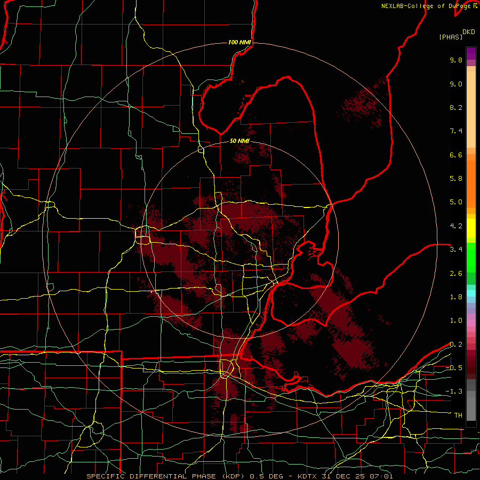Click the 50 NMI range ring label

239,141
